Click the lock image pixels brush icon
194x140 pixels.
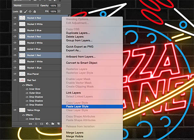(x=26, y=11)
